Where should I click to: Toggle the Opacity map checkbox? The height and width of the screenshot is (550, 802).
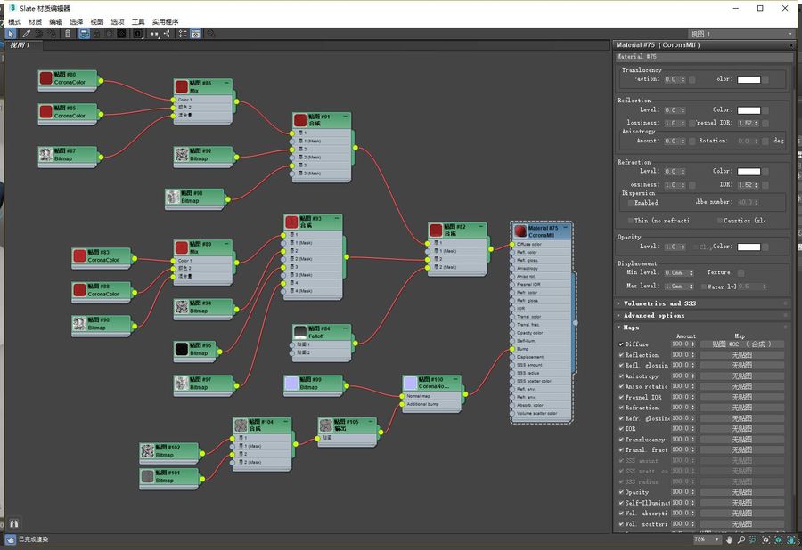621,492
